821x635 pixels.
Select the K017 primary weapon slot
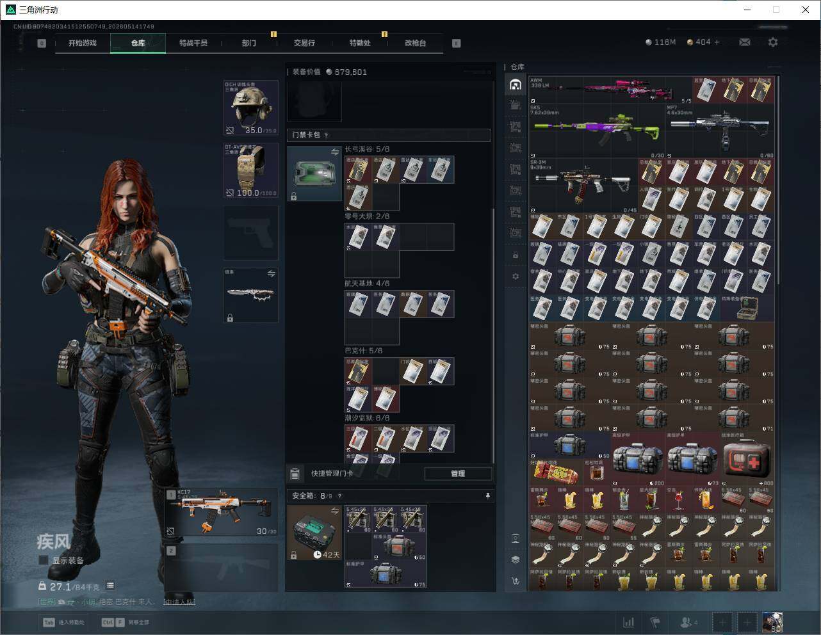pos(222,513)
